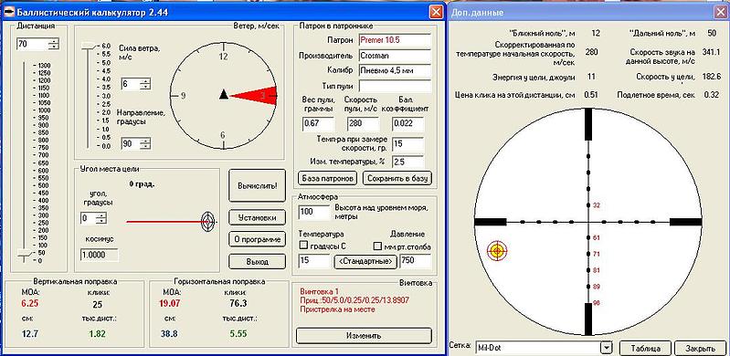The width and height of the screenshot is (730, 356).
Task: Click the 'Сохранить в базу' button
Action: pyautogui.click(x=397, y=178)
